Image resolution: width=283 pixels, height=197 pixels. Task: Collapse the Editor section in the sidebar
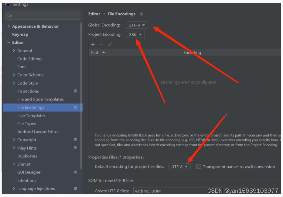[x=9, y=42]
